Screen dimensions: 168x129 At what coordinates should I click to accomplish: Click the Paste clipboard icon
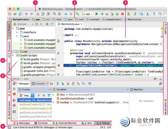coord(48,14)
